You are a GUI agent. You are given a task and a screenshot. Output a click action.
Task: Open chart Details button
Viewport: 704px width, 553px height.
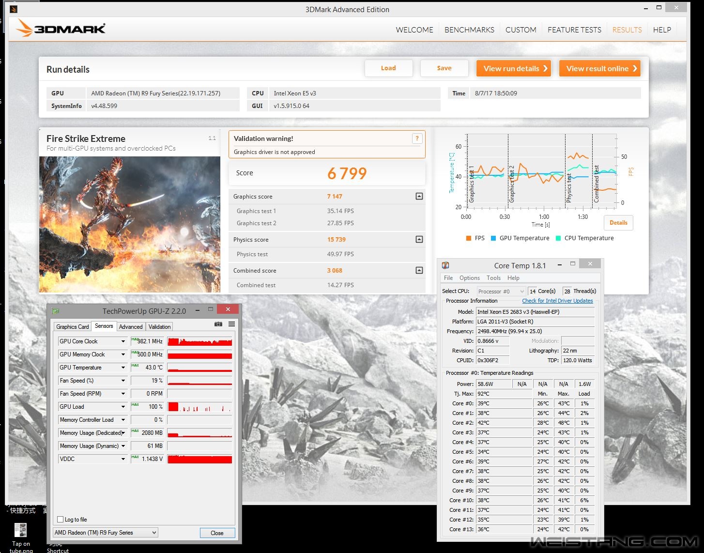618,223
